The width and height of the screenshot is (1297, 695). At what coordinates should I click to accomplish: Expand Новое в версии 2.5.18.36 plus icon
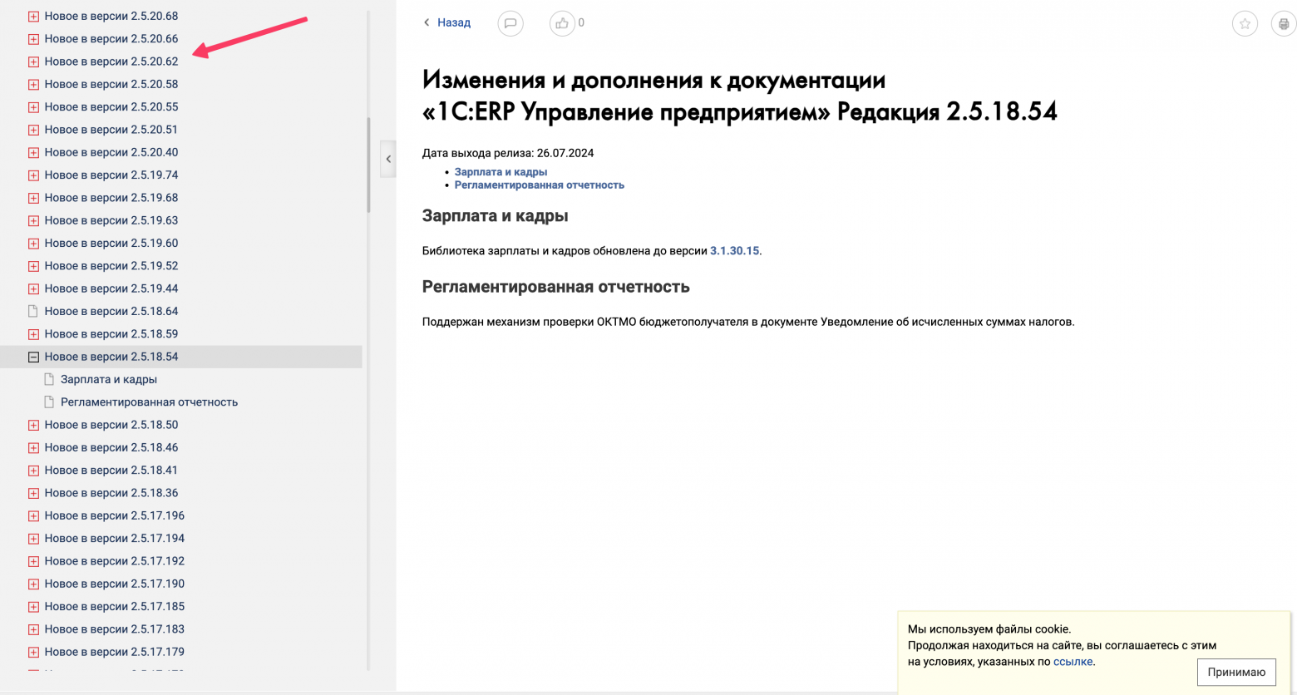coord(33,493)
